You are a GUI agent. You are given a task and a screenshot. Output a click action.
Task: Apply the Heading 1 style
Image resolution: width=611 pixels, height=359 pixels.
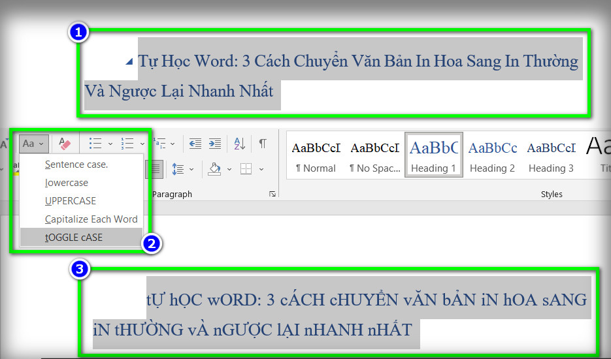(434, 155)
